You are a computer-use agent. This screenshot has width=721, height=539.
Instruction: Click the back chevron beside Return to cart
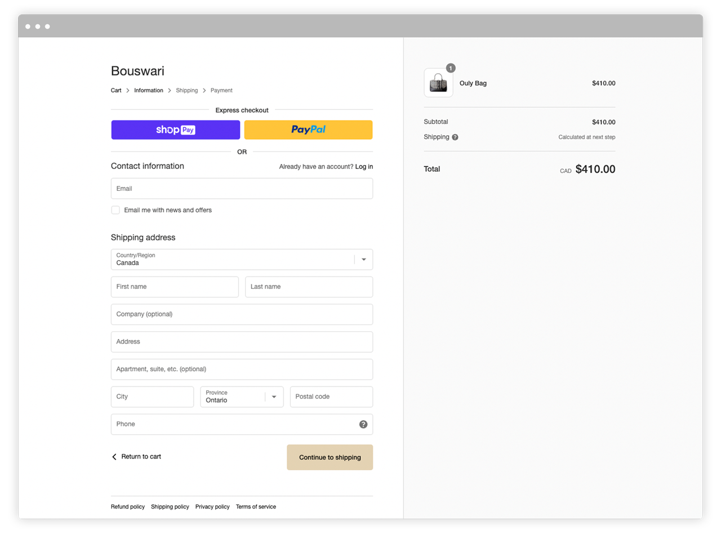click(114, 457)
